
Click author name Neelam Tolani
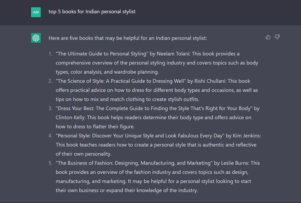click(173, 54)
